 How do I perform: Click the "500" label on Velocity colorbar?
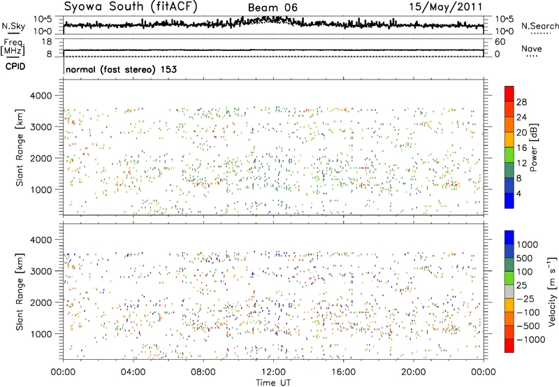pos(525,258)
